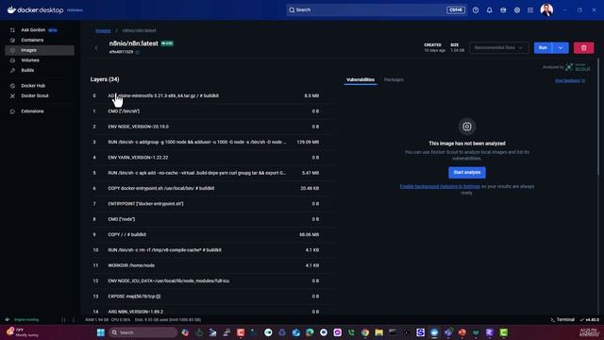Screen dimensions: 604x340
Task: Select the ENTRYPOINT layer row
Action: click(211, 204)
